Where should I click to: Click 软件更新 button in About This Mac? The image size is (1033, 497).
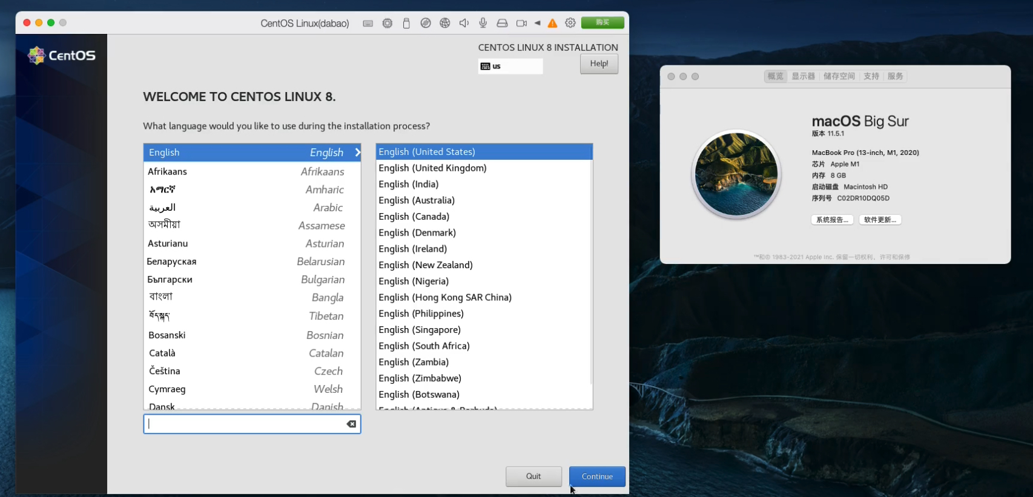point(880,220)
